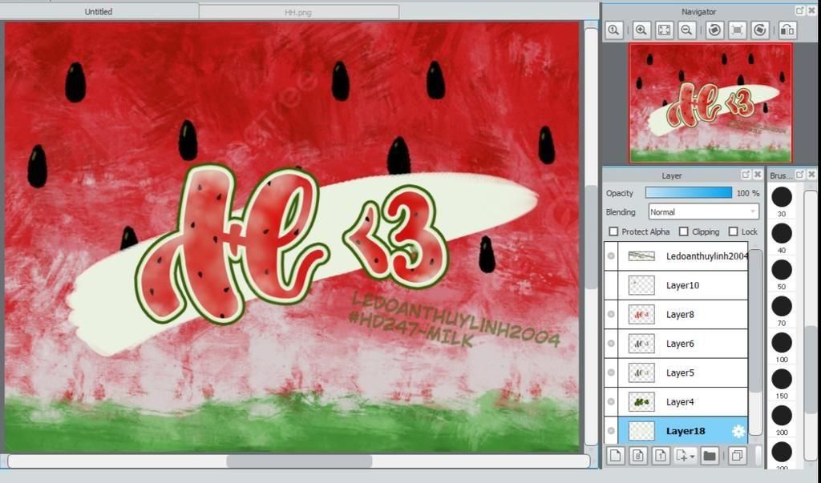Rotate the canvas right in Navigator
821x483 pixels.
tap(760, 30)
